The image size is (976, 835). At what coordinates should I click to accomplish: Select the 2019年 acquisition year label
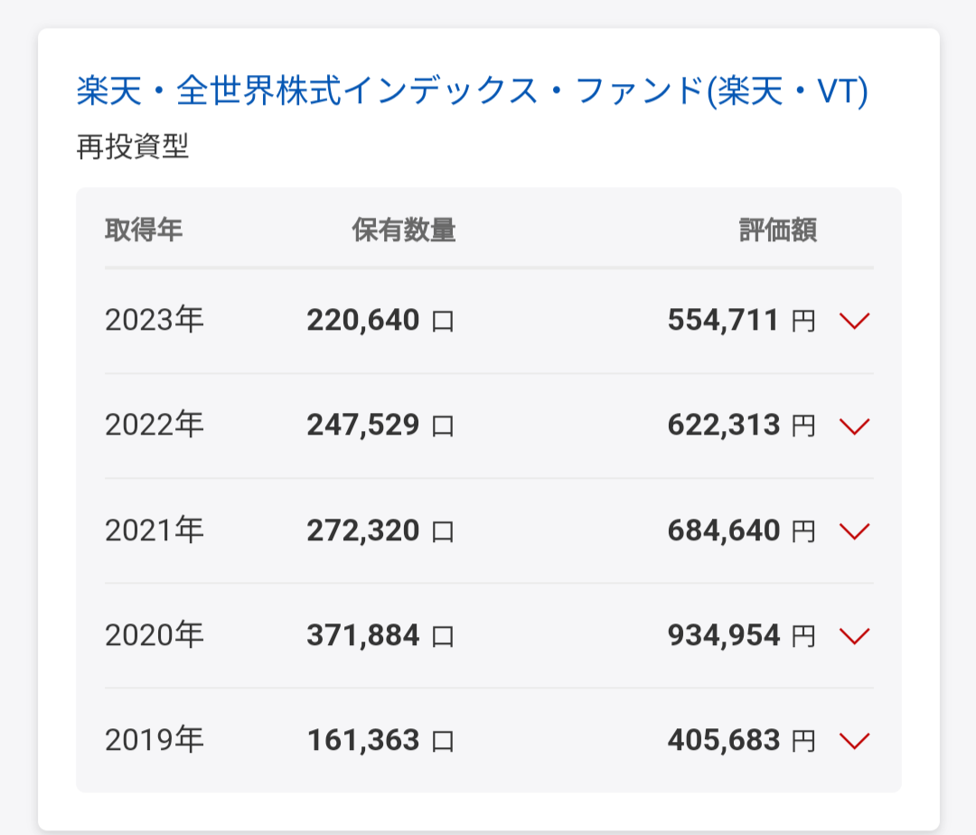tap(155, 740)
